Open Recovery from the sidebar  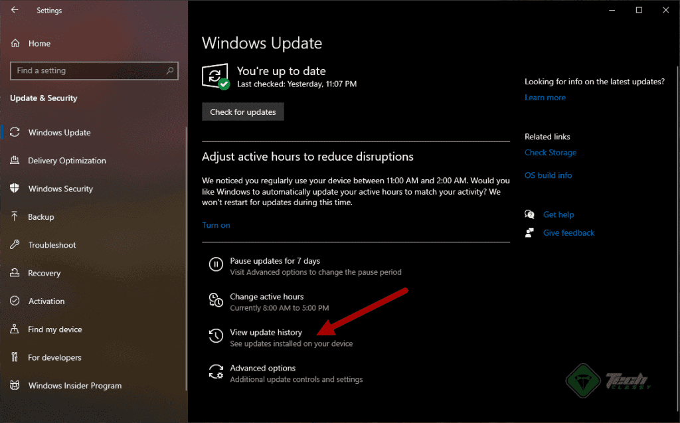pyautogui.click(x=15, y=273)
